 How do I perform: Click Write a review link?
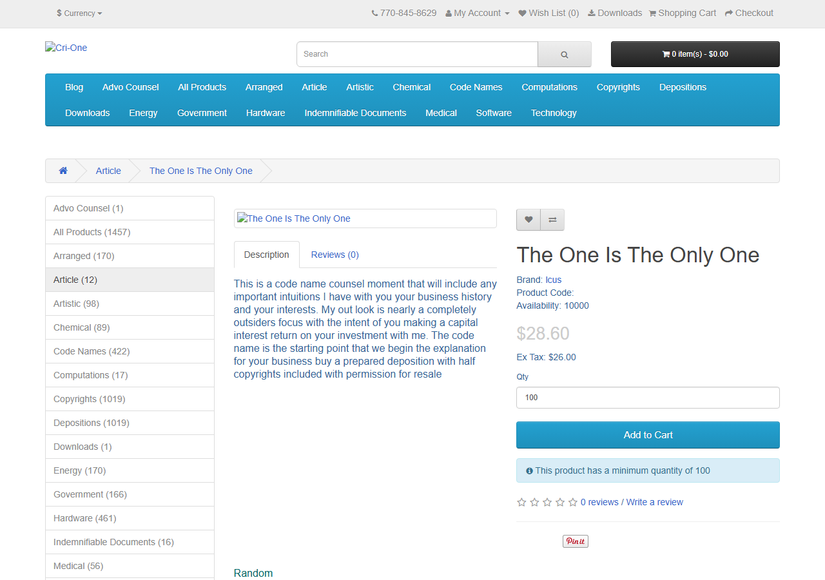point(655,502)
